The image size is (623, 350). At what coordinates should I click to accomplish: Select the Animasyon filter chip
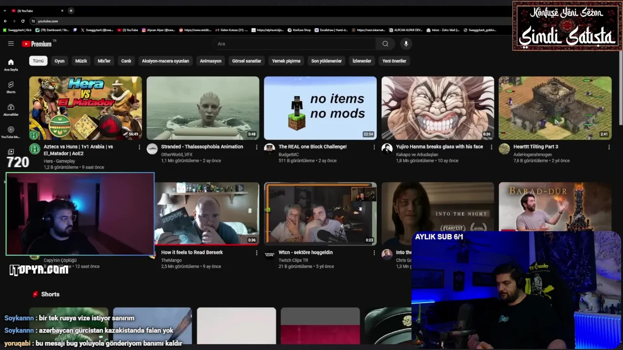point(210,61)
